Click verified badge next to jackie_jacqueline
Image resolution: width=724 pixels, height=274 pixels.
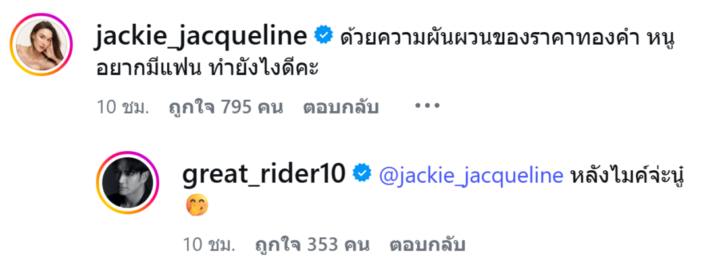pyautogui.click(x=324, y=36)
